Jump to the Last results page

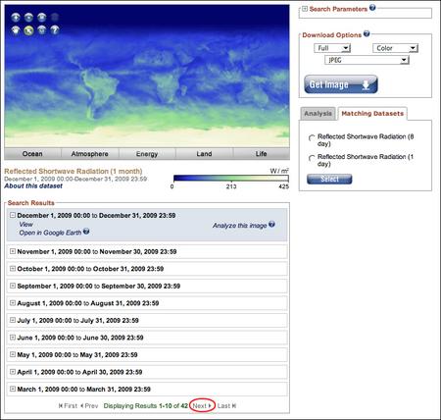[226, 405]
